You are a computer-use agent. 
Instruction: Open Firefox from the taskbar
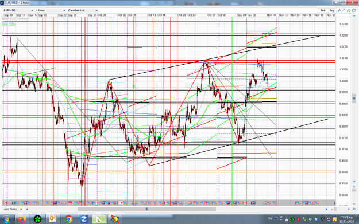[22, 219]
